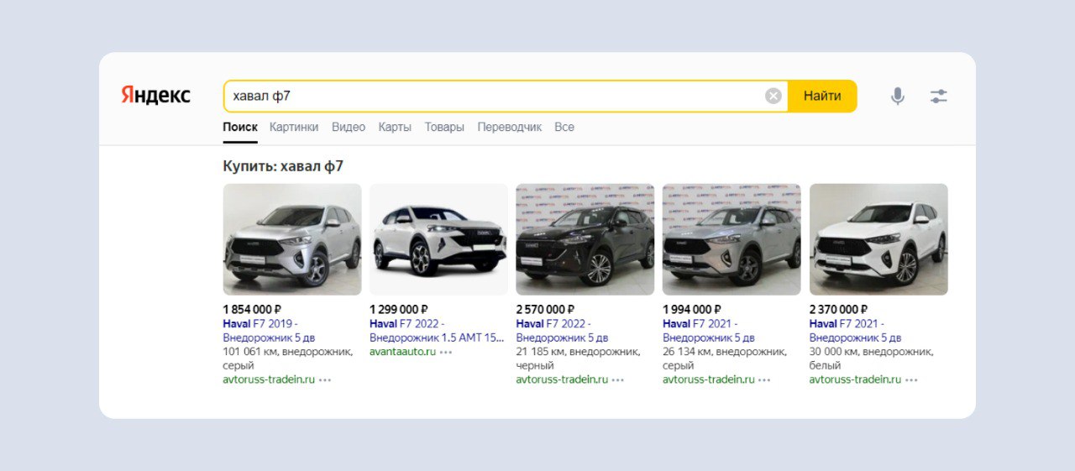Open white Haval photo priced 1 299 000 ₽
Viewport: 1075px width, 471px height.
pos(438,239)
